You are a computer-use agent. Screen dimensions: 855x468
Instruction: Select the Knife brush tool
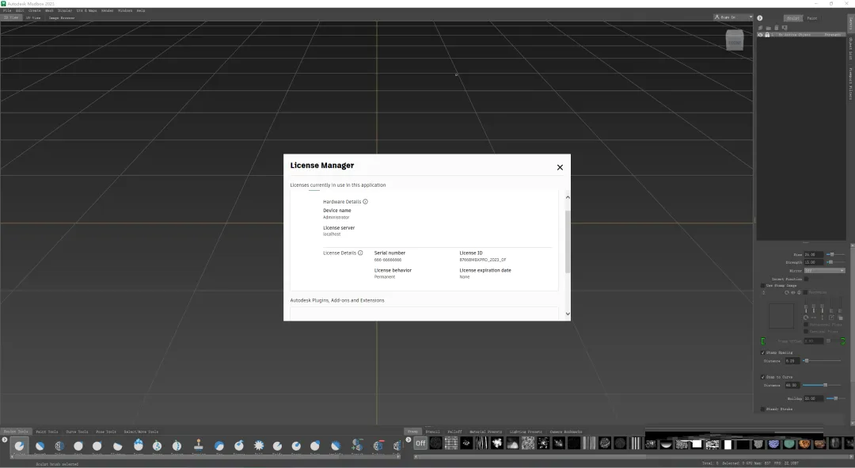pos(278,446)
